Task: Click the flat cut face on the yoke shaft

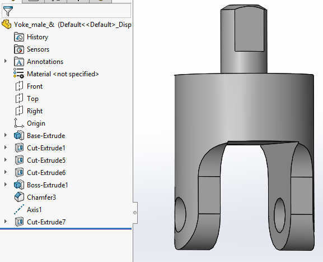Action: [x=249, y=30]
